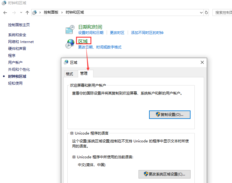Image resolution: width=232 pixels, height=183 pixels.
Task: Go back with the left arrow button
Action: [5, 13]
